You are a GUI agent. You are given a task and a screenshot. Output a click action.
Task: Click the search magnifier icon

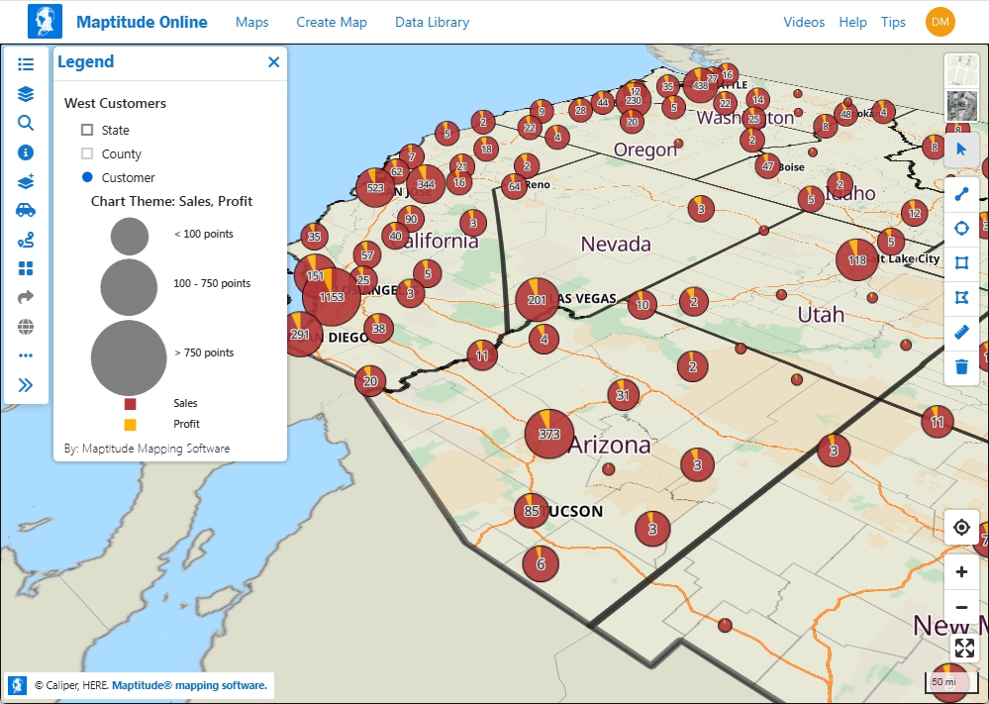[25, 123]
